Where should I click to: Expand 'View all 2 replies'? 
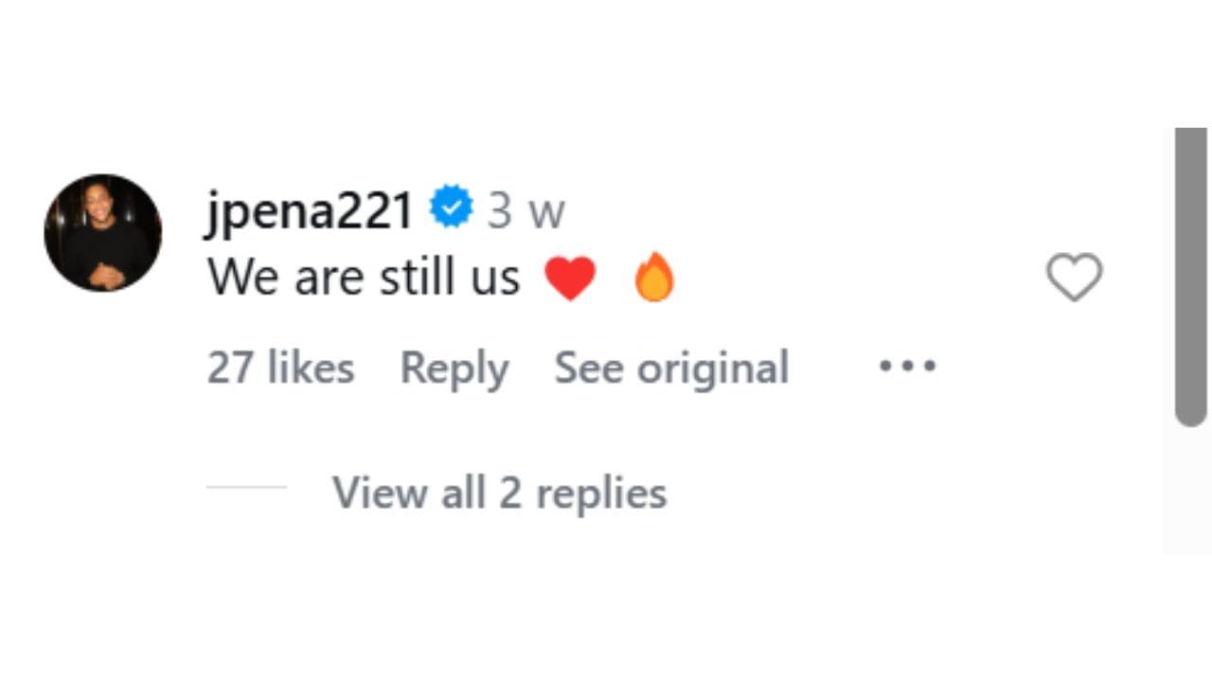(x=499, y=493)
